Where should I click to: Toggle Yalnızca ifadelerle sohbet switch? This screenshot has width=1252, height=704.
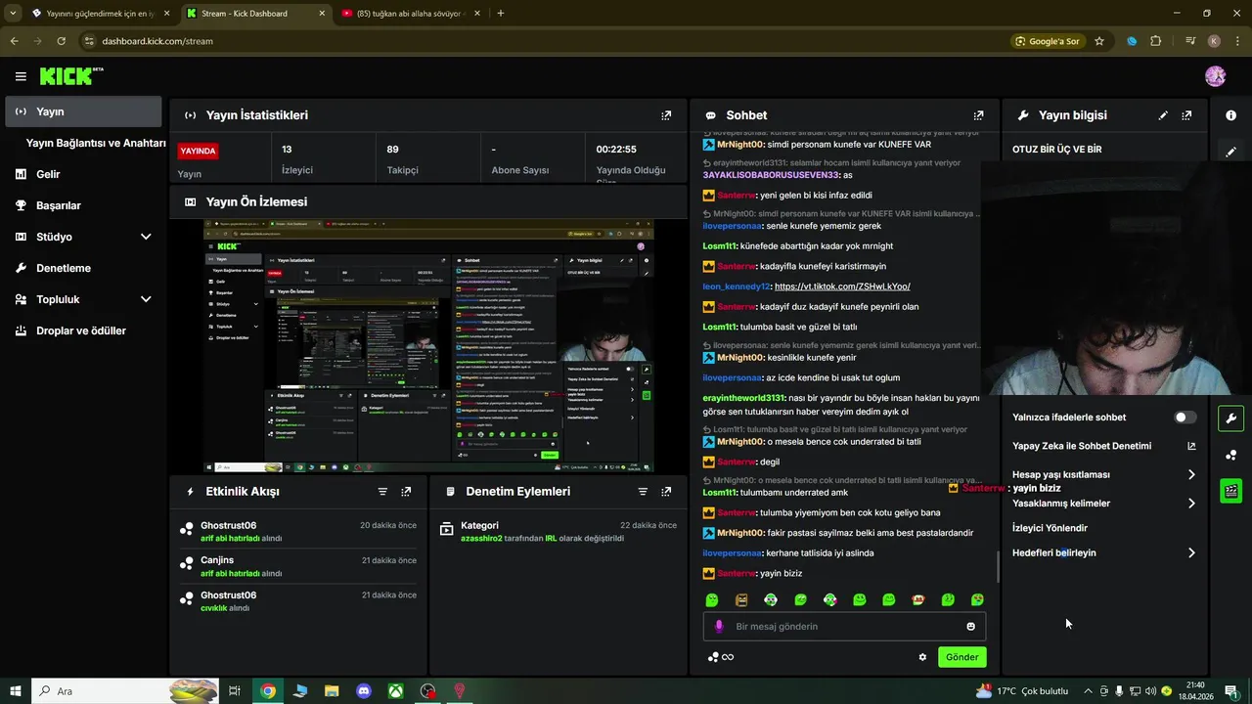click(x=1185, y=418)
